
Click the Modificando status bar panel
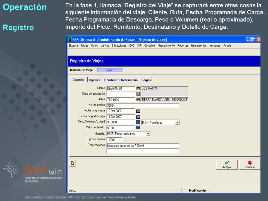click(197, 190)
